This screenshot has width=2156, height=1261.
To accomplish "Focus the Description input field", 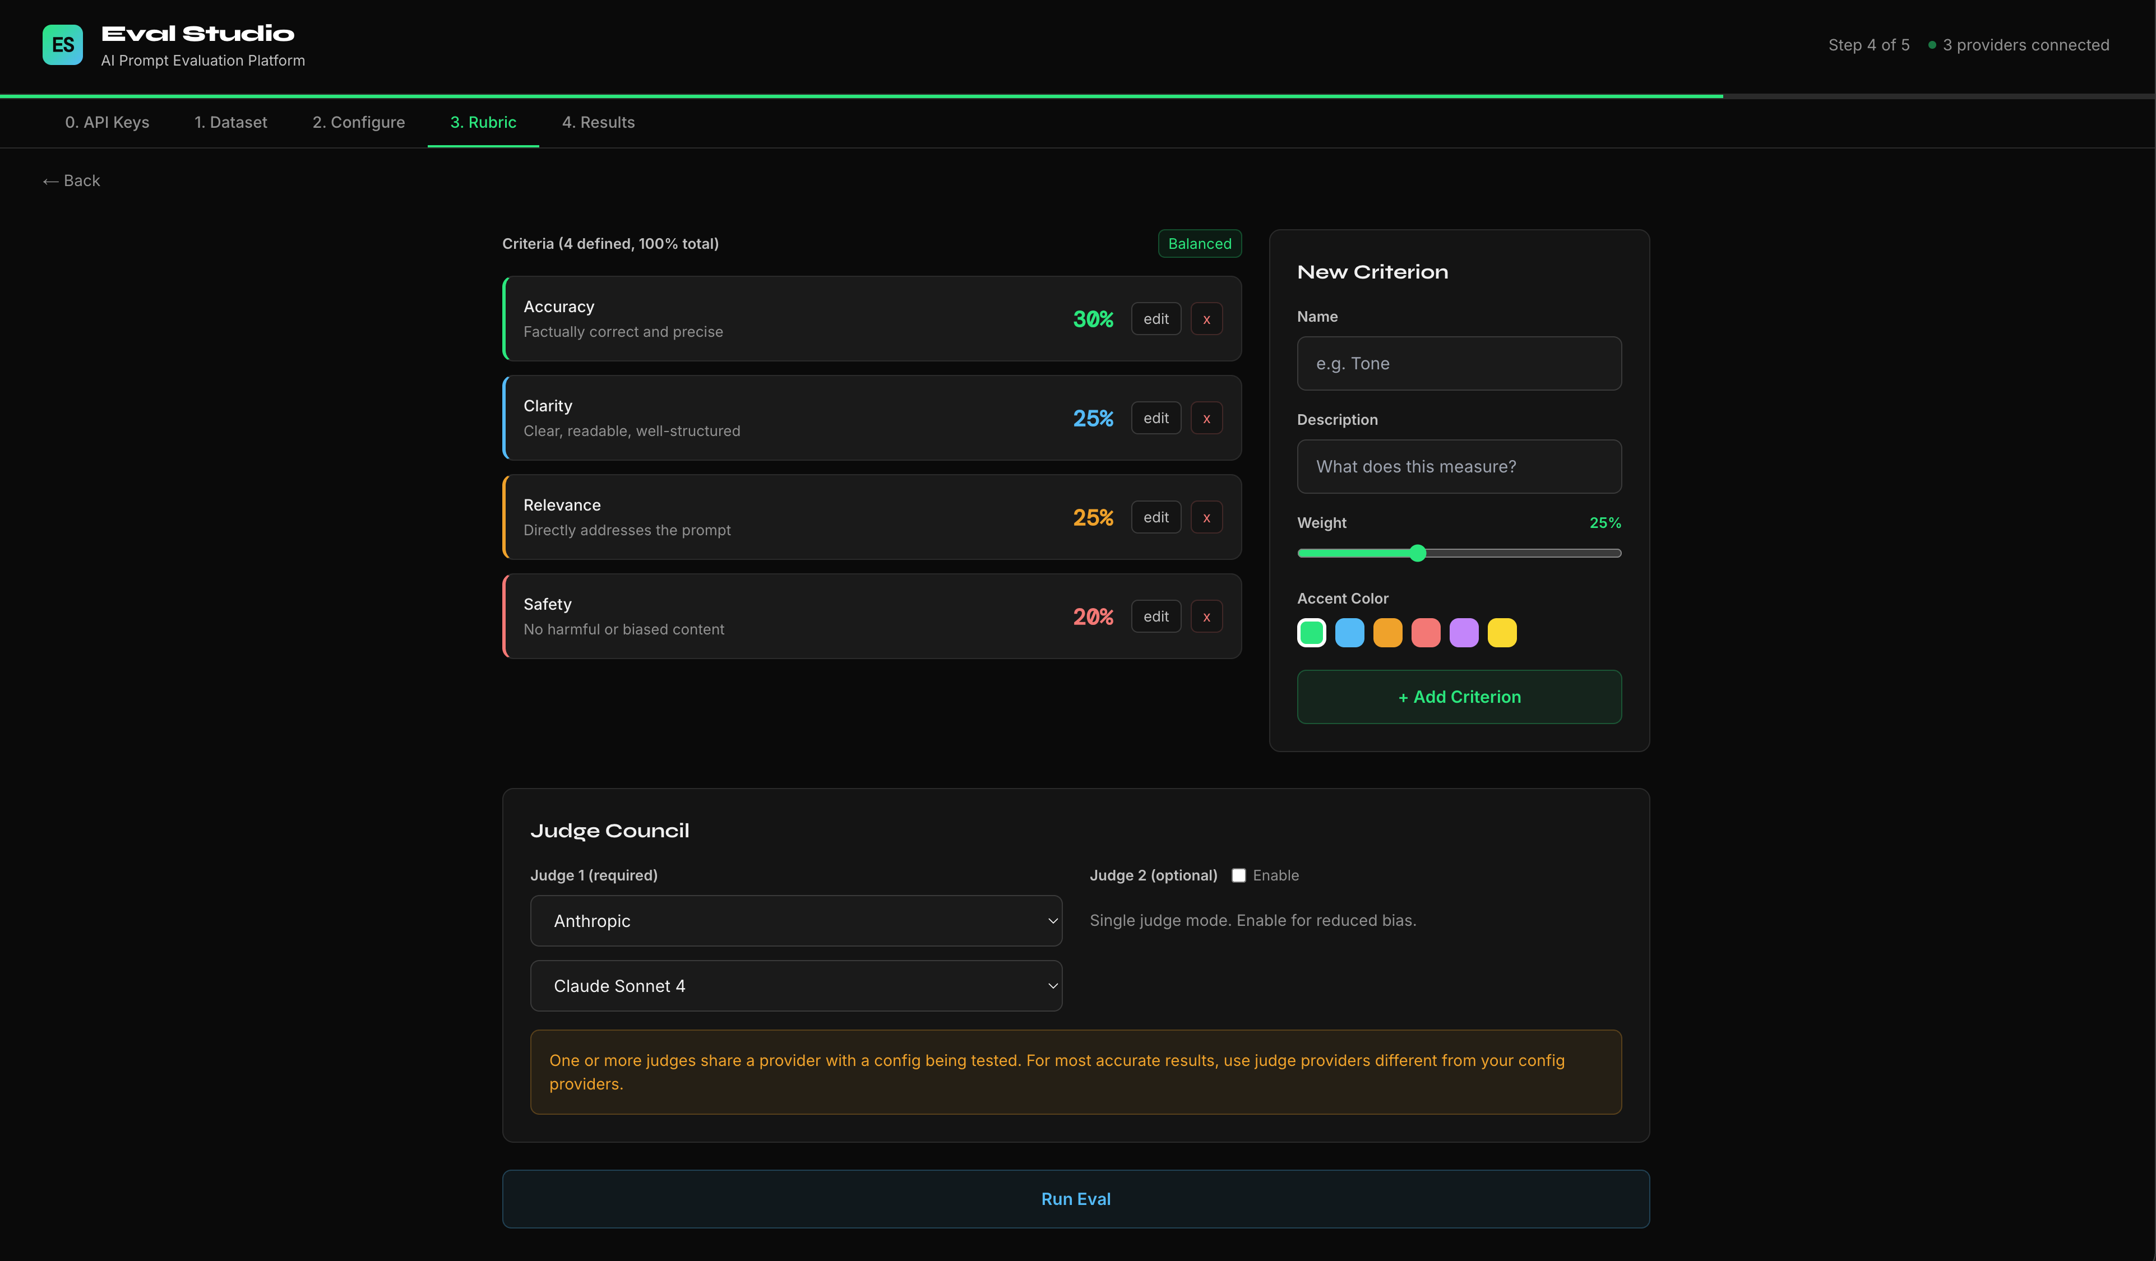I will click(x=1459, y=466).
